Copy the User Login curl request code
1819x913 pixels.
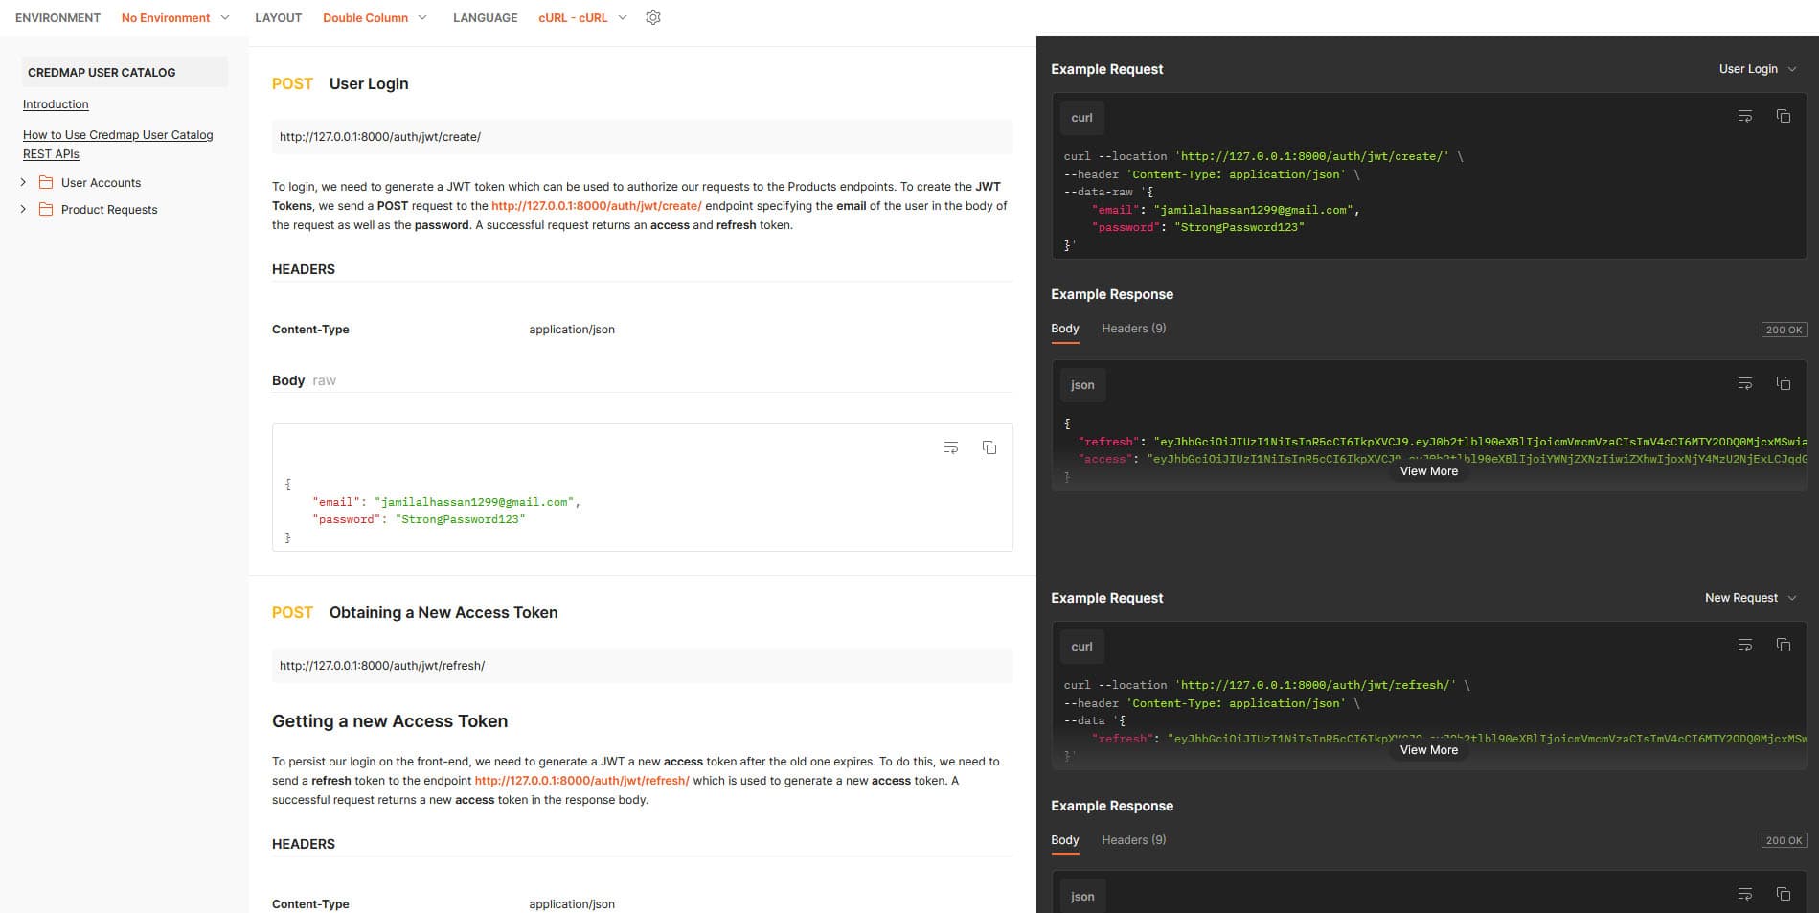1783,117
